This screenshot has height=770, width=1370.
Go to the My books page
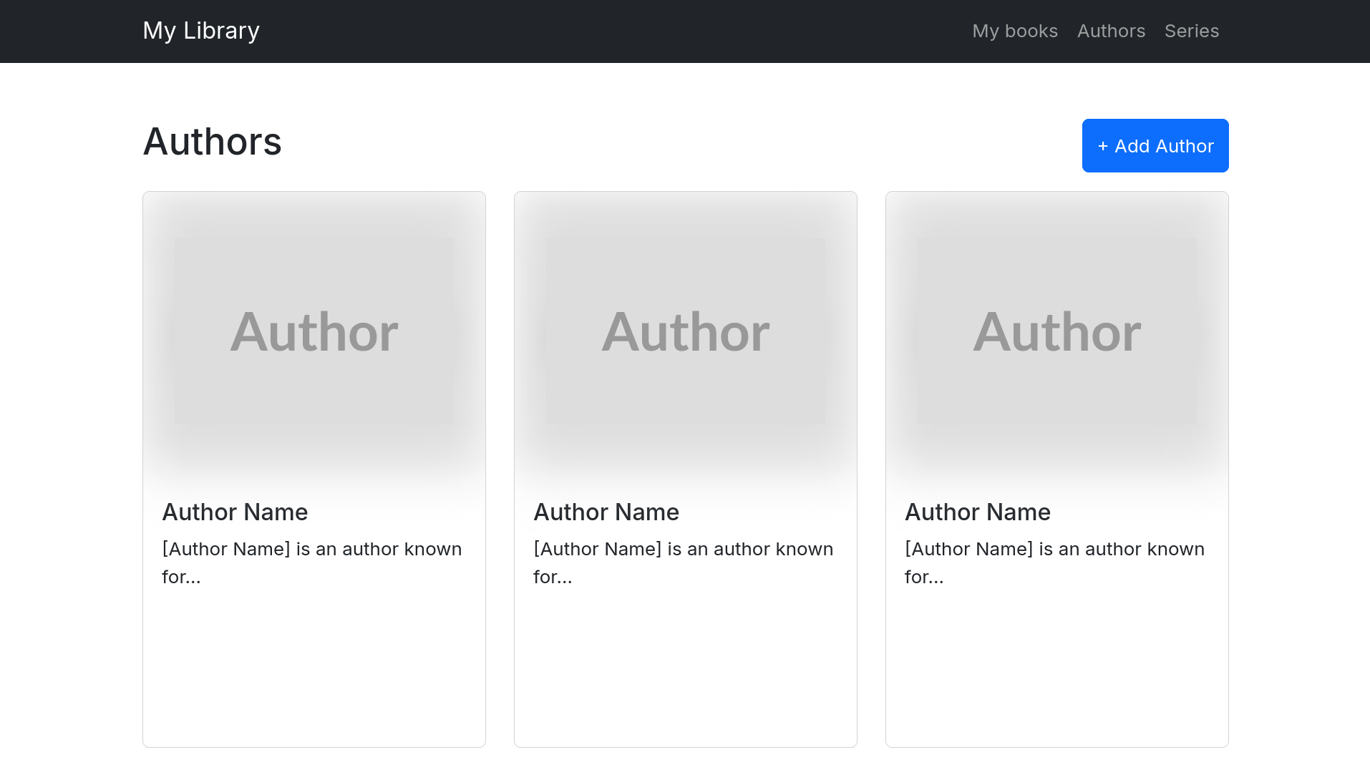(x=1014, y=31)
